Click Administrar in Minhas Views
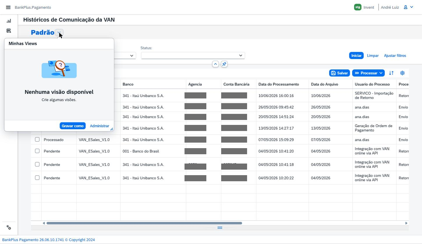The width and height of the screenshot is (422, 244). tap(100, 126)
